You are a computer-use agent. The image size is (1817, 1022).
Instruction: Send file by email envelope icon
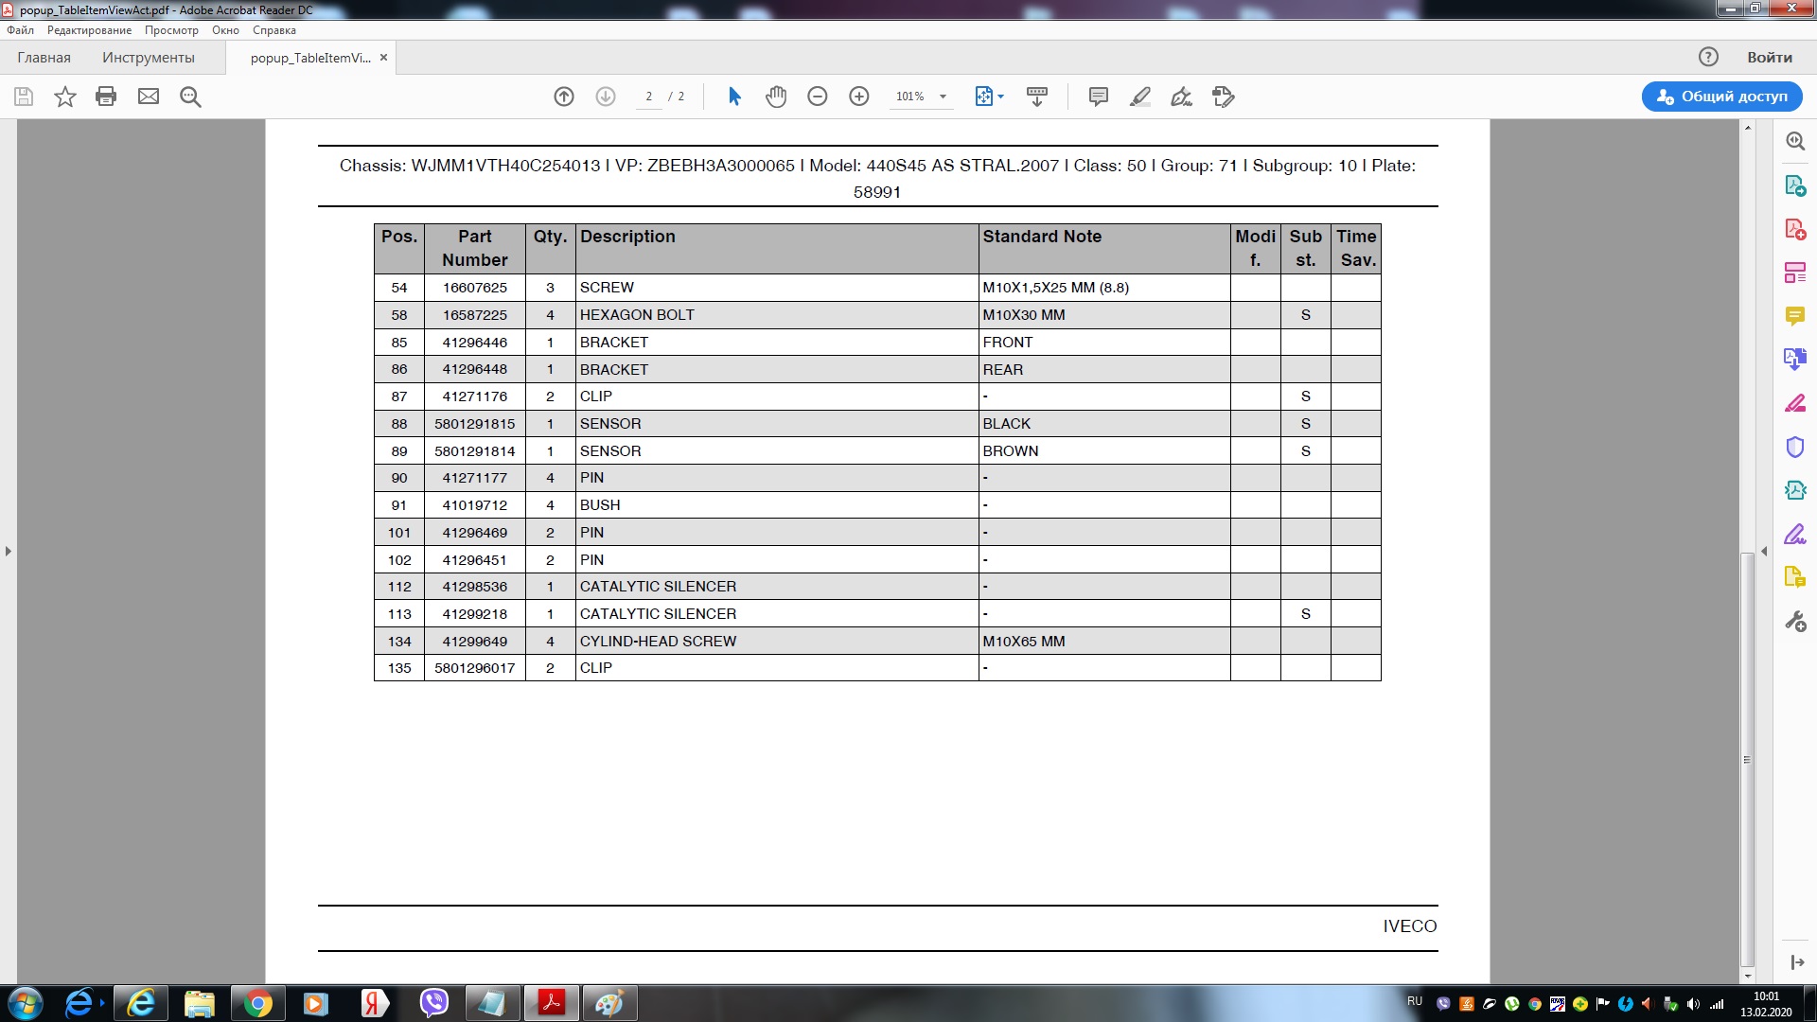(149, 97)
